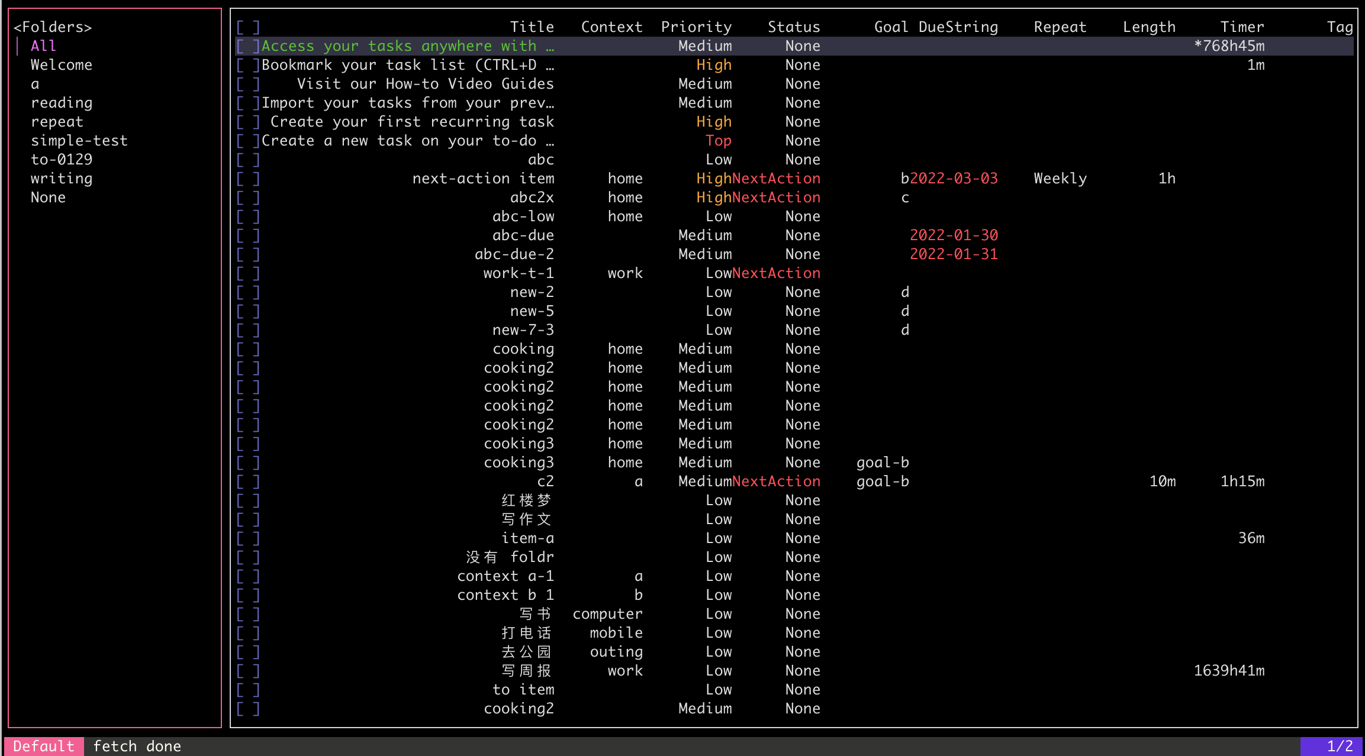1365x756 pixels.
Task: Toggle checkbox for 'abc-due-2' task
Action: (x=248, y=254)
